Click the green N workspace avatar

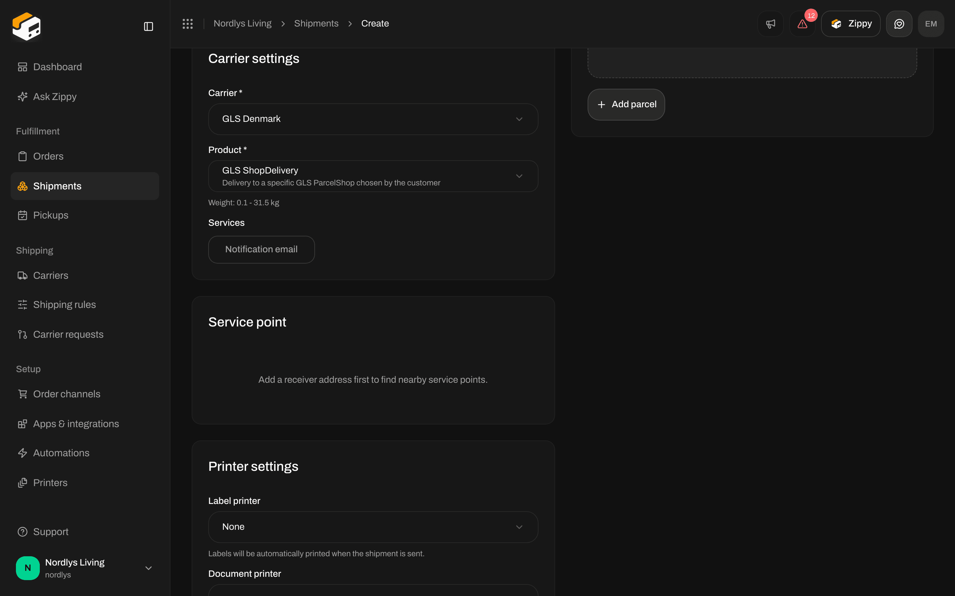pos(28,568)
